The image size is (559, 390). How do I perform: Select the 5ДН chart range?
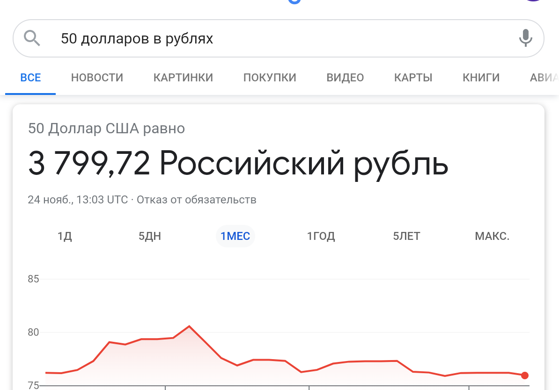tap(149, 236)
